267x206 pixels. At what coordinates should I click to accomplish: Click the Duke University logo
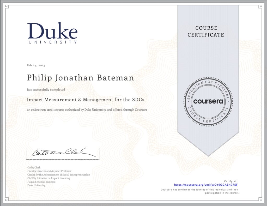pos(52,33)
